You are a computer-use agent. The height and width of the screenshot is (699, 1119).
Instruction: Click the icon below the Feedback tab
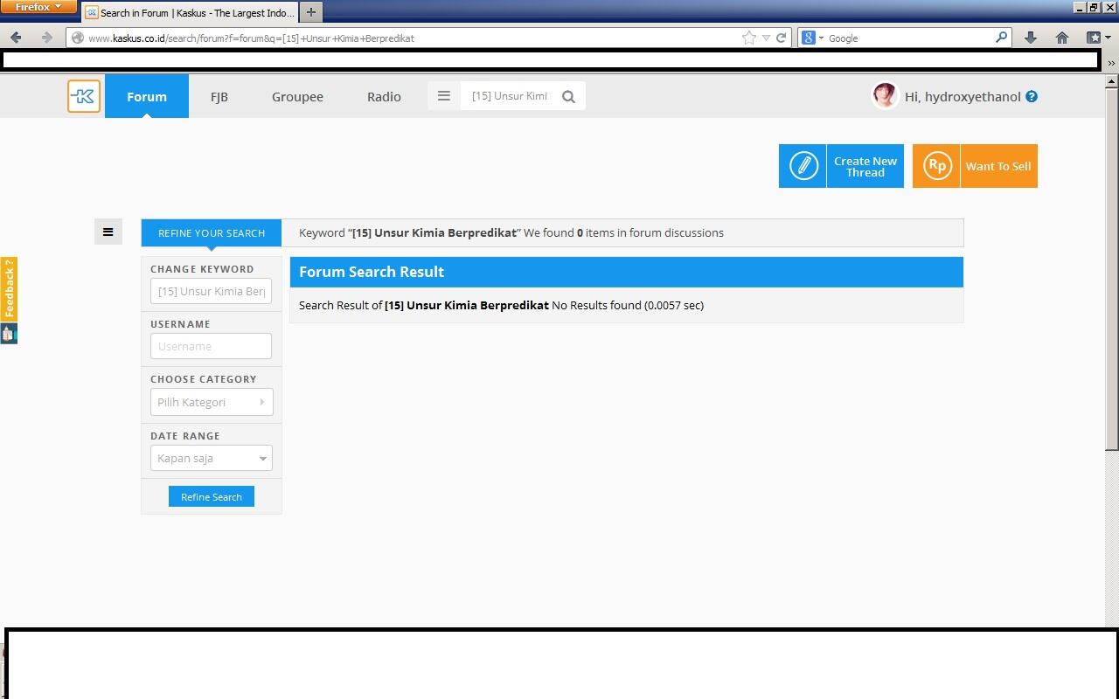9,333
